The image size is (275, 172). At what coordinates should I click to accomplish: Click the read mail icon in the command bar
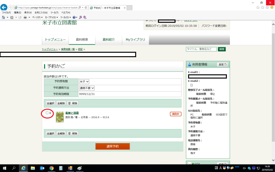click(20, 17)
